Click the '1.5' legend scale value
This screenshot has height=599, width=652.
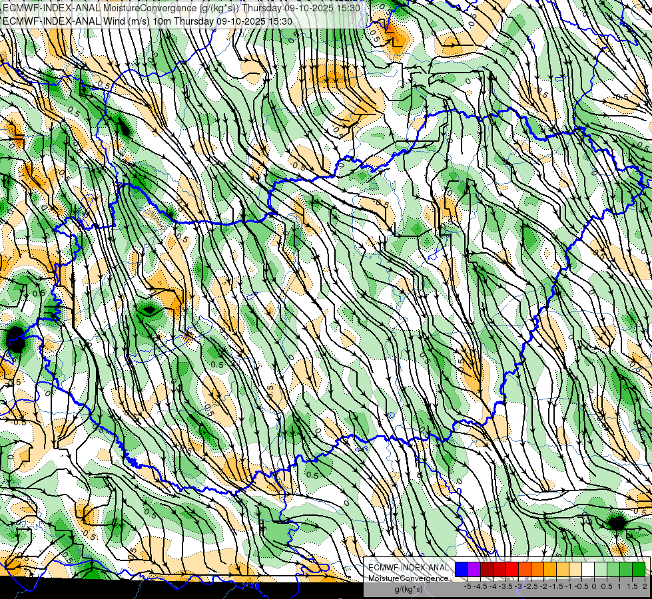[633, 586]
